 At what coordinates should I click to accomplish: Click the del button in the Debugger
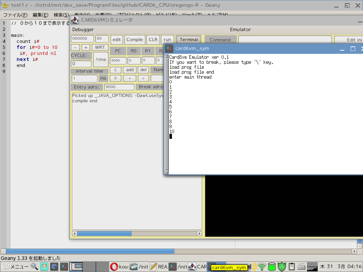click(143, 70)
